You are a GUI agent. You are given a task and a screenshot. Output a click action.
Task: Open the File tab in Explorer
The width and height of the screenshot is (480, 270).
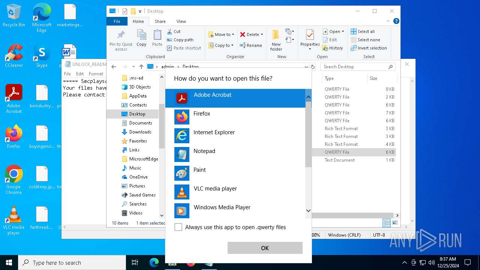(x=117, y=21)
